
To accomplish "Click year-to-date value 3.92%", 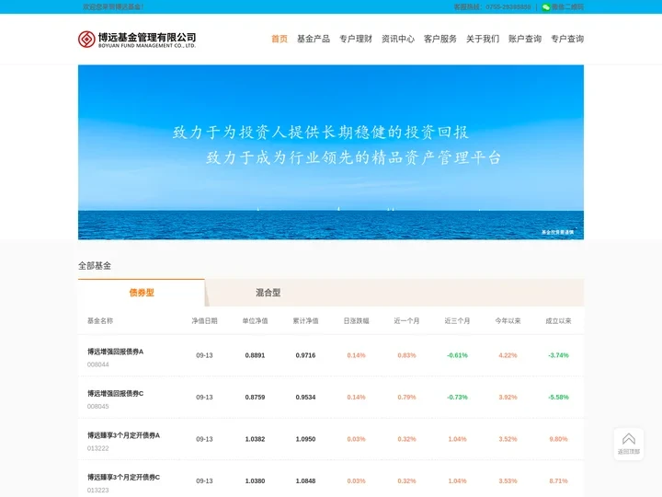I will coord(508,398).
